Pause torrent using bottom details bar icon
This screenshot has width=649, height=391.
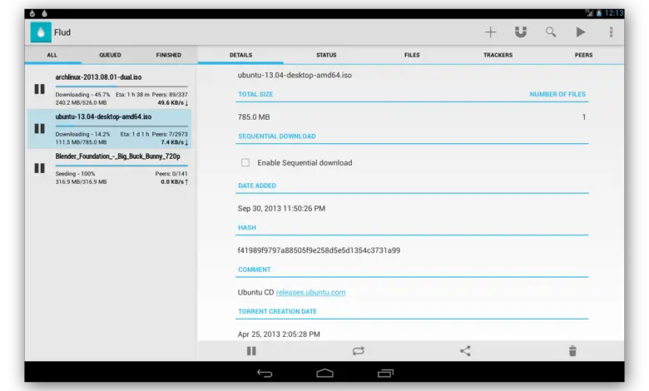pyautogui.click(x=251, y=351)
